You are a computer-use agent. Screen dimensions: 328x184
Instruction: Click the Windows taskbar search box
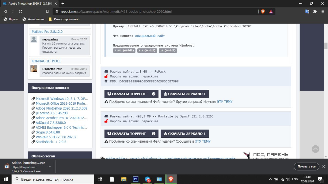(53, 179)
